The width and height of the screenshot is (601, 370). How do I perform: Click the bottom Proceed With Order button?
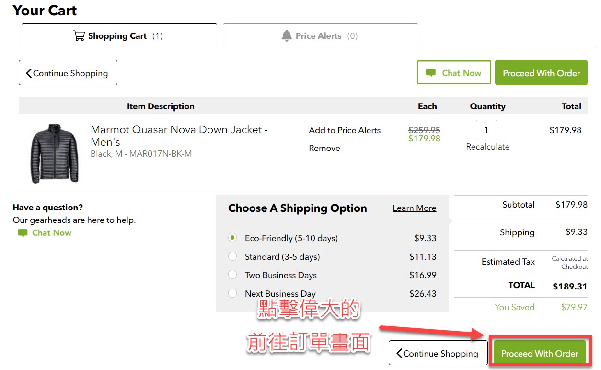(x=540, y=354)
